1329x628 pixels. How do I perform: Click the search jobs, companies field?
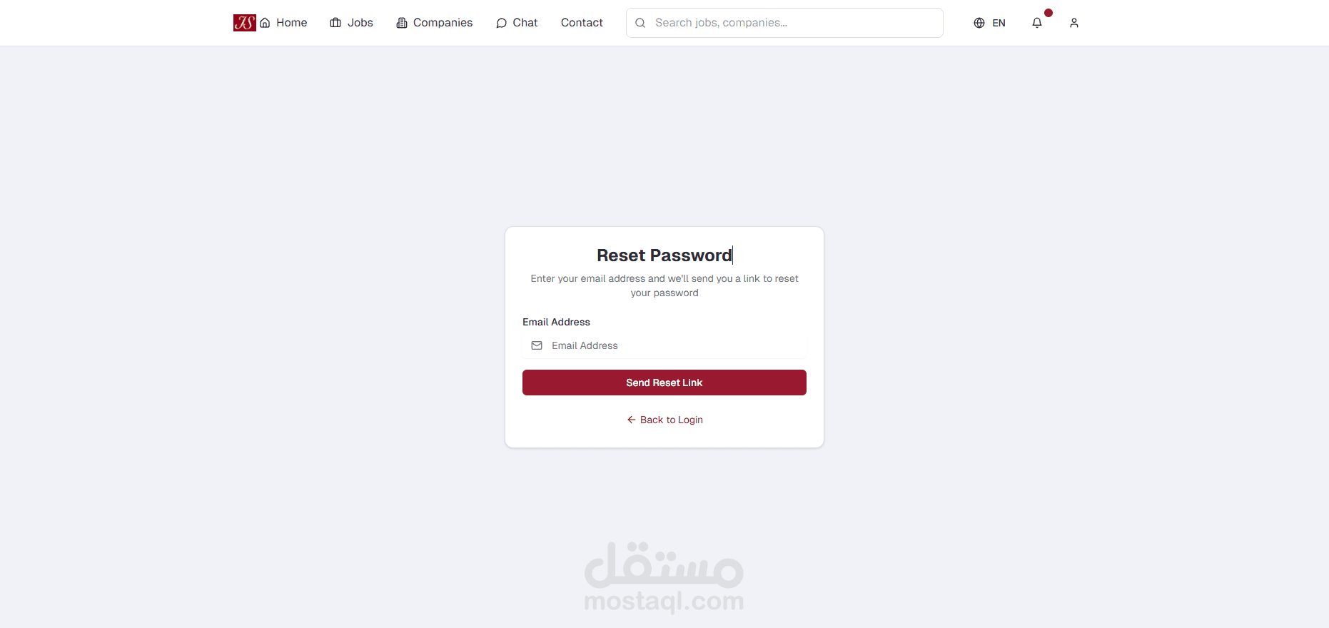[x=792, y=23]
